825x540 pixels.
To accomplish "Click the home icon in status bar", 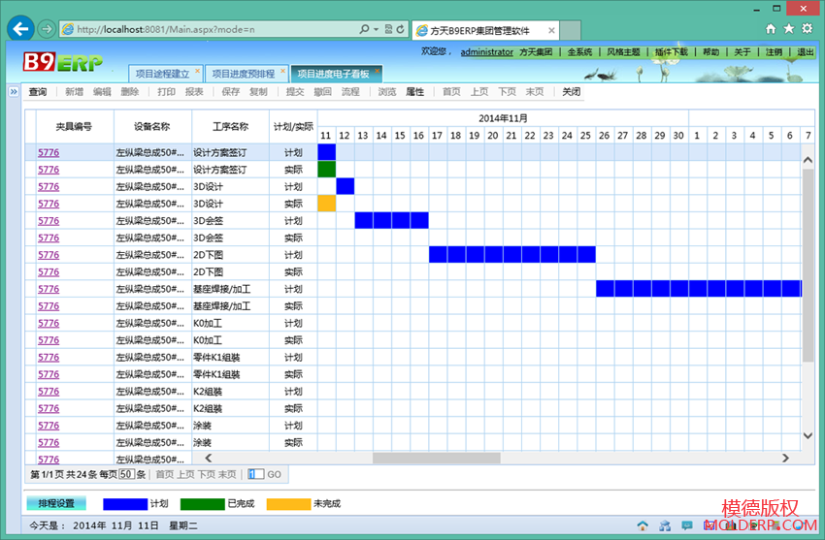I will pyautogui.click(x=642, y=525).
